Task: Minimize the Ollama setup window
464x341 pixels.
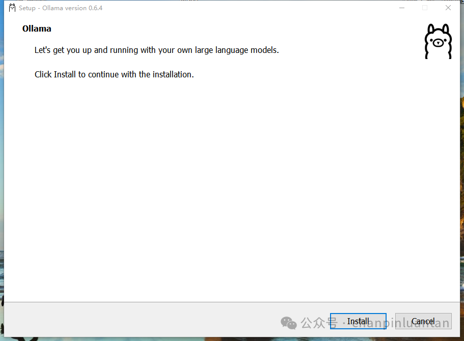Action: (x=401, y=8)
